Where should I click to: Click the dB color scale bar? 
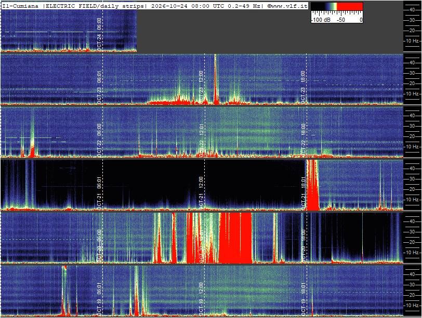point(337,6)
